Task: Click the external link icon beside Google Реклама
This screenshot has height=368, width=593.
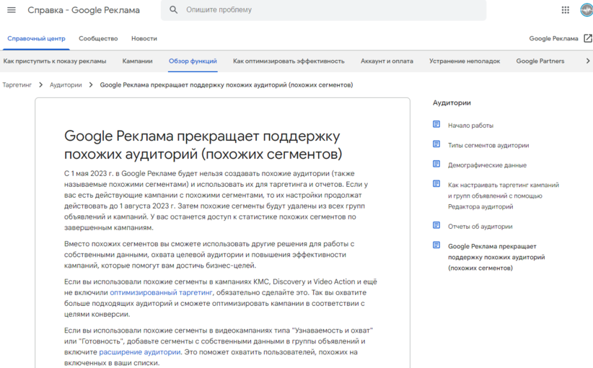Action: click(x=588, y=38)
